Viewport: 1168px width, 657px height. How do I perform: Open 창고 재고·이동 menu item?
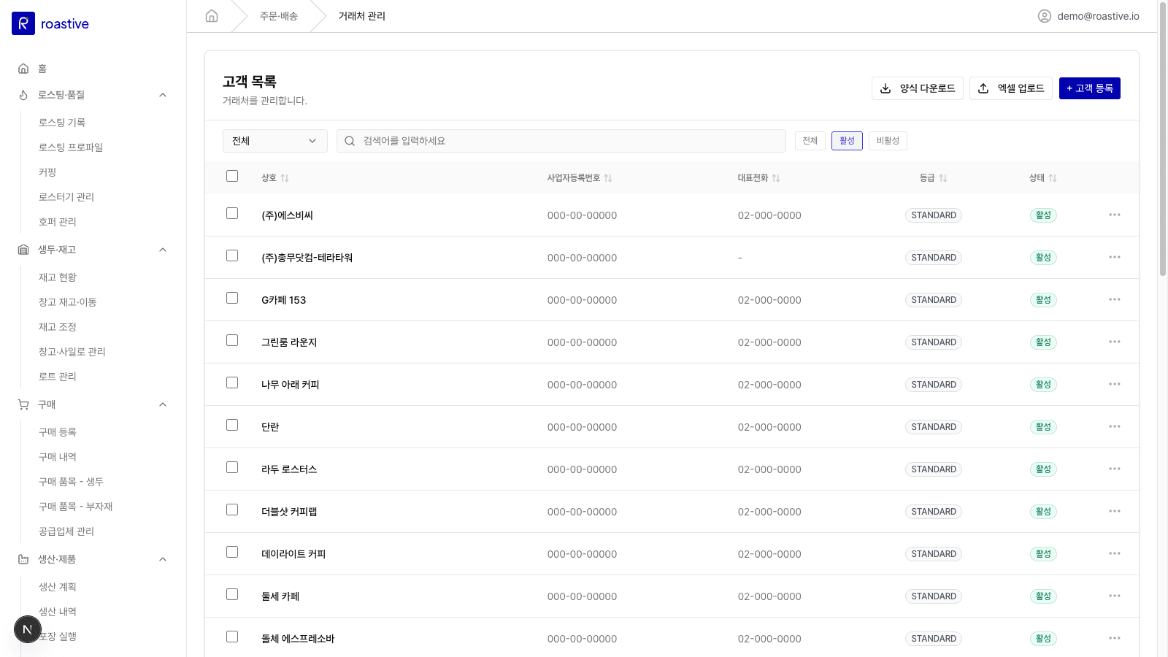click(x=68, y=302)
